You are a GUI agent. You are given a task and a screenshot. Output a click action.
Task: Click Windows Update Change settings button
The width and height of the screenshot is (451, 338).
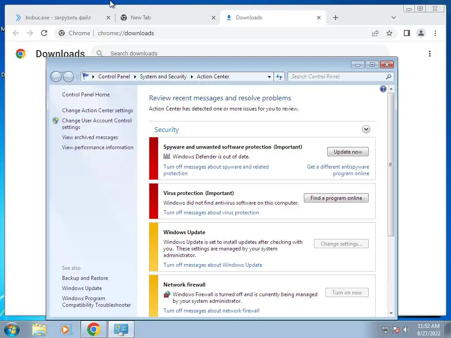tap(341, 244)
